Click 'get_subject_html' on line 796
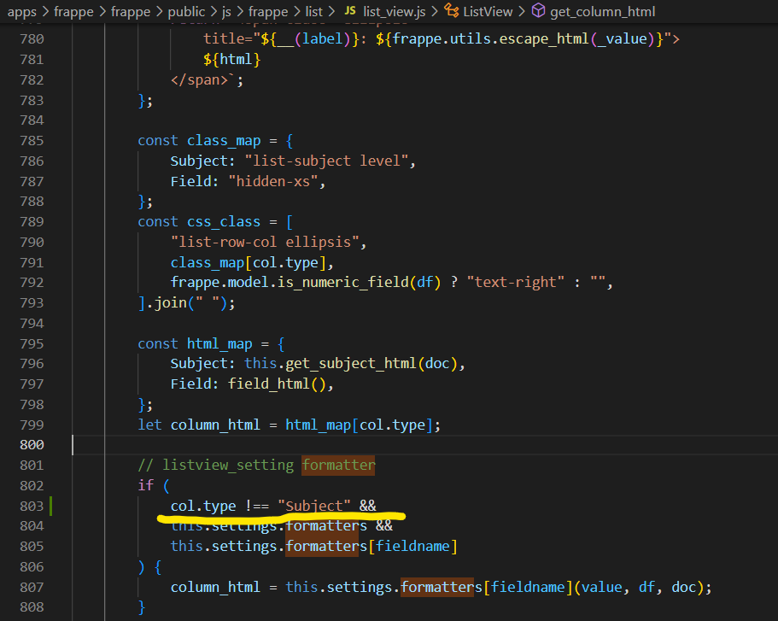The image size is (778, 621). pyautogui.click(x=351, y=364)
